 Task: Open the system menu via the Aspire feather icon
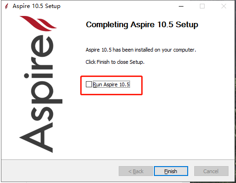coord(7,6)
